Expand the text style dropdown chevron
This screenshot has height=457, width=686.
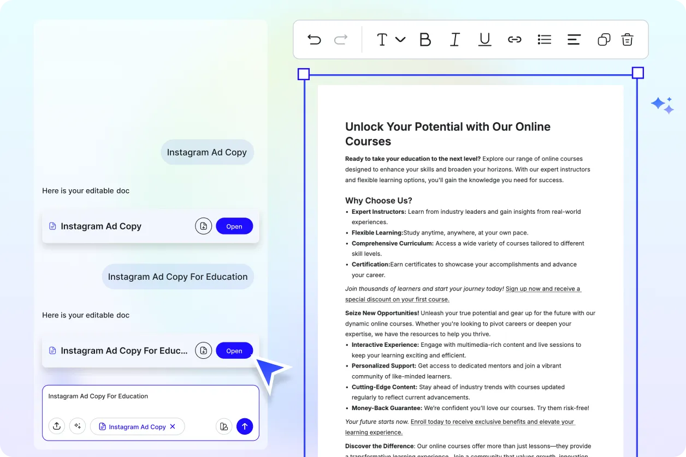click(x=400, y=39)
